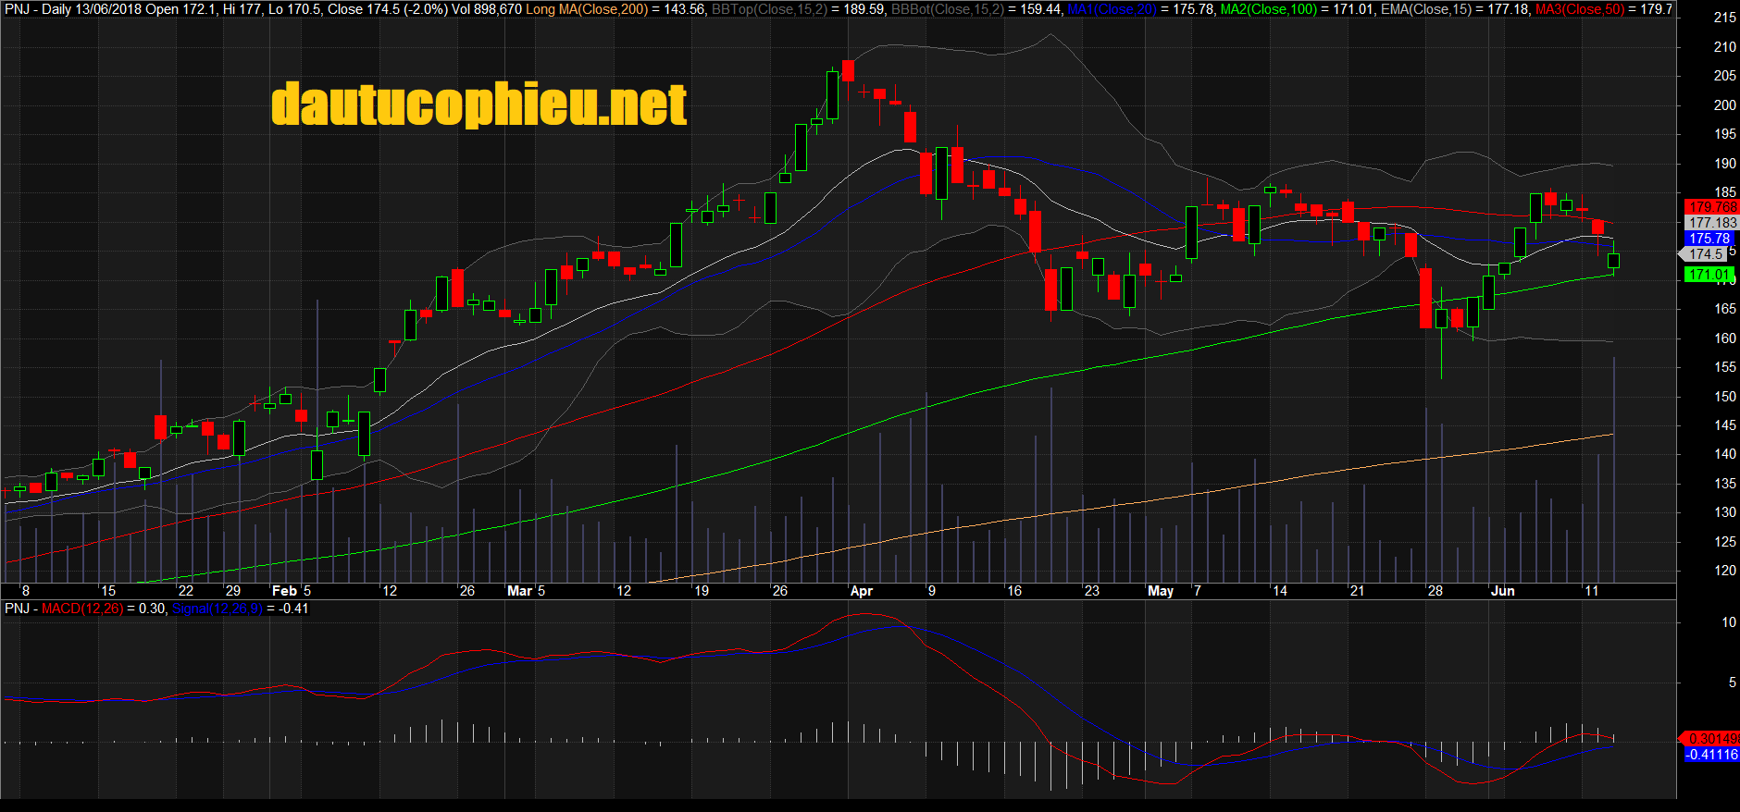Select the blue Signal(12,26,9) label
The width and height of the screenshot is (1740, 812).
pyautogui.click(x=217, y=609)
